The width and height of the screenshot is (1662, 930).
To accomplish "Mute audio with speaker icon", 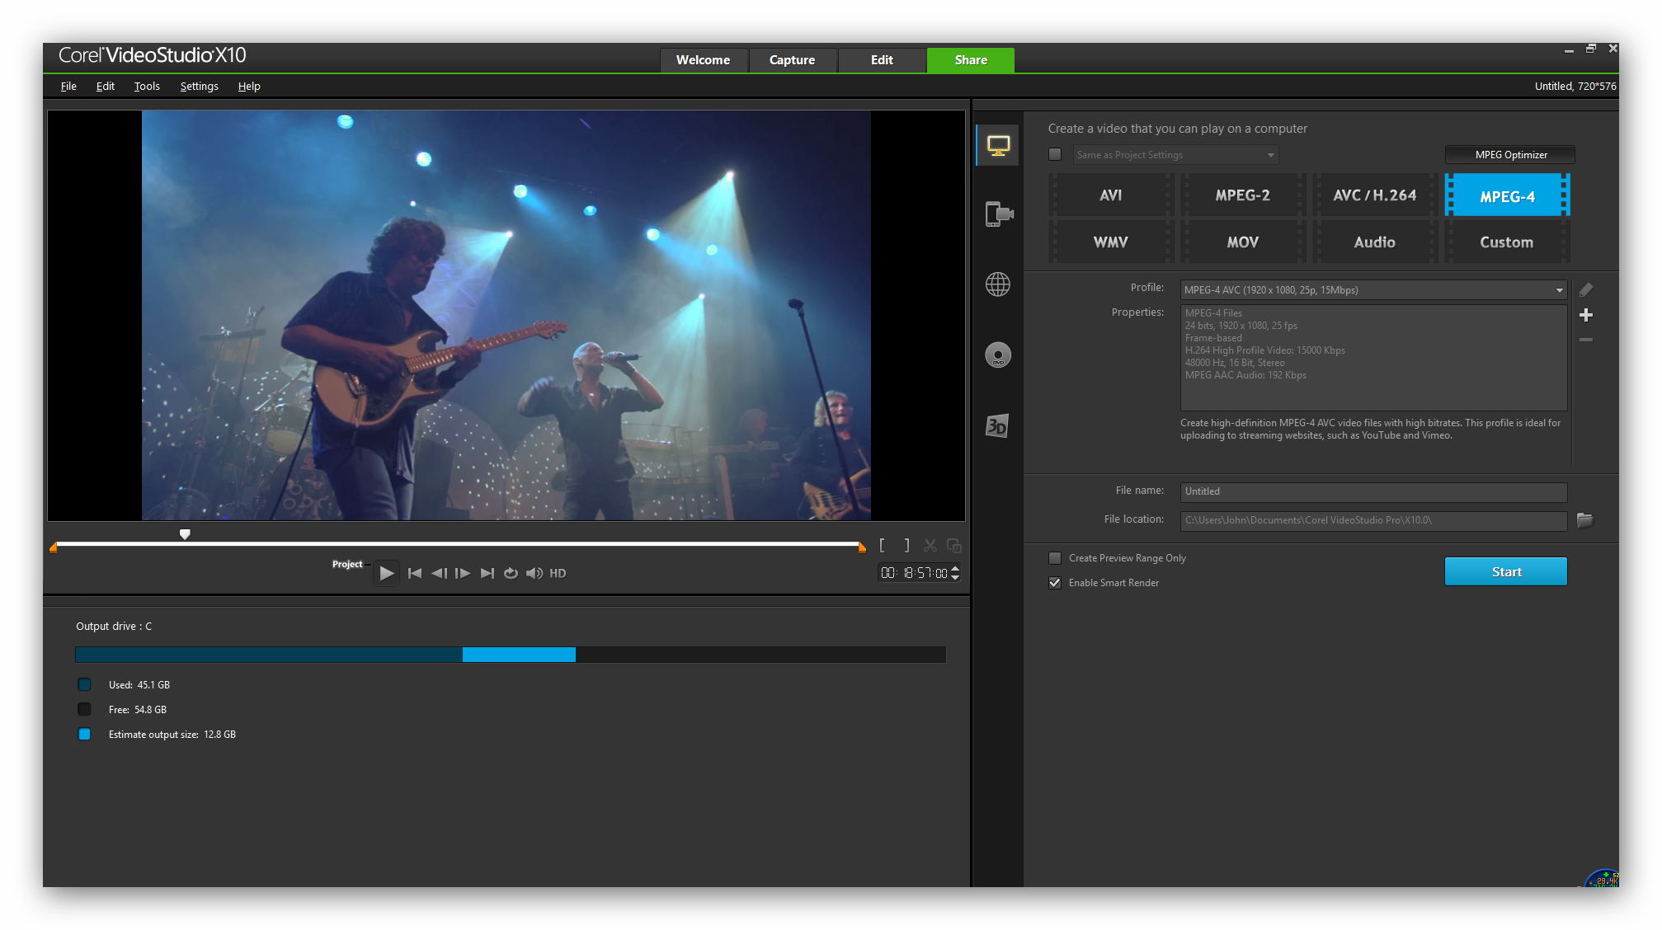I will click(534, 573).
